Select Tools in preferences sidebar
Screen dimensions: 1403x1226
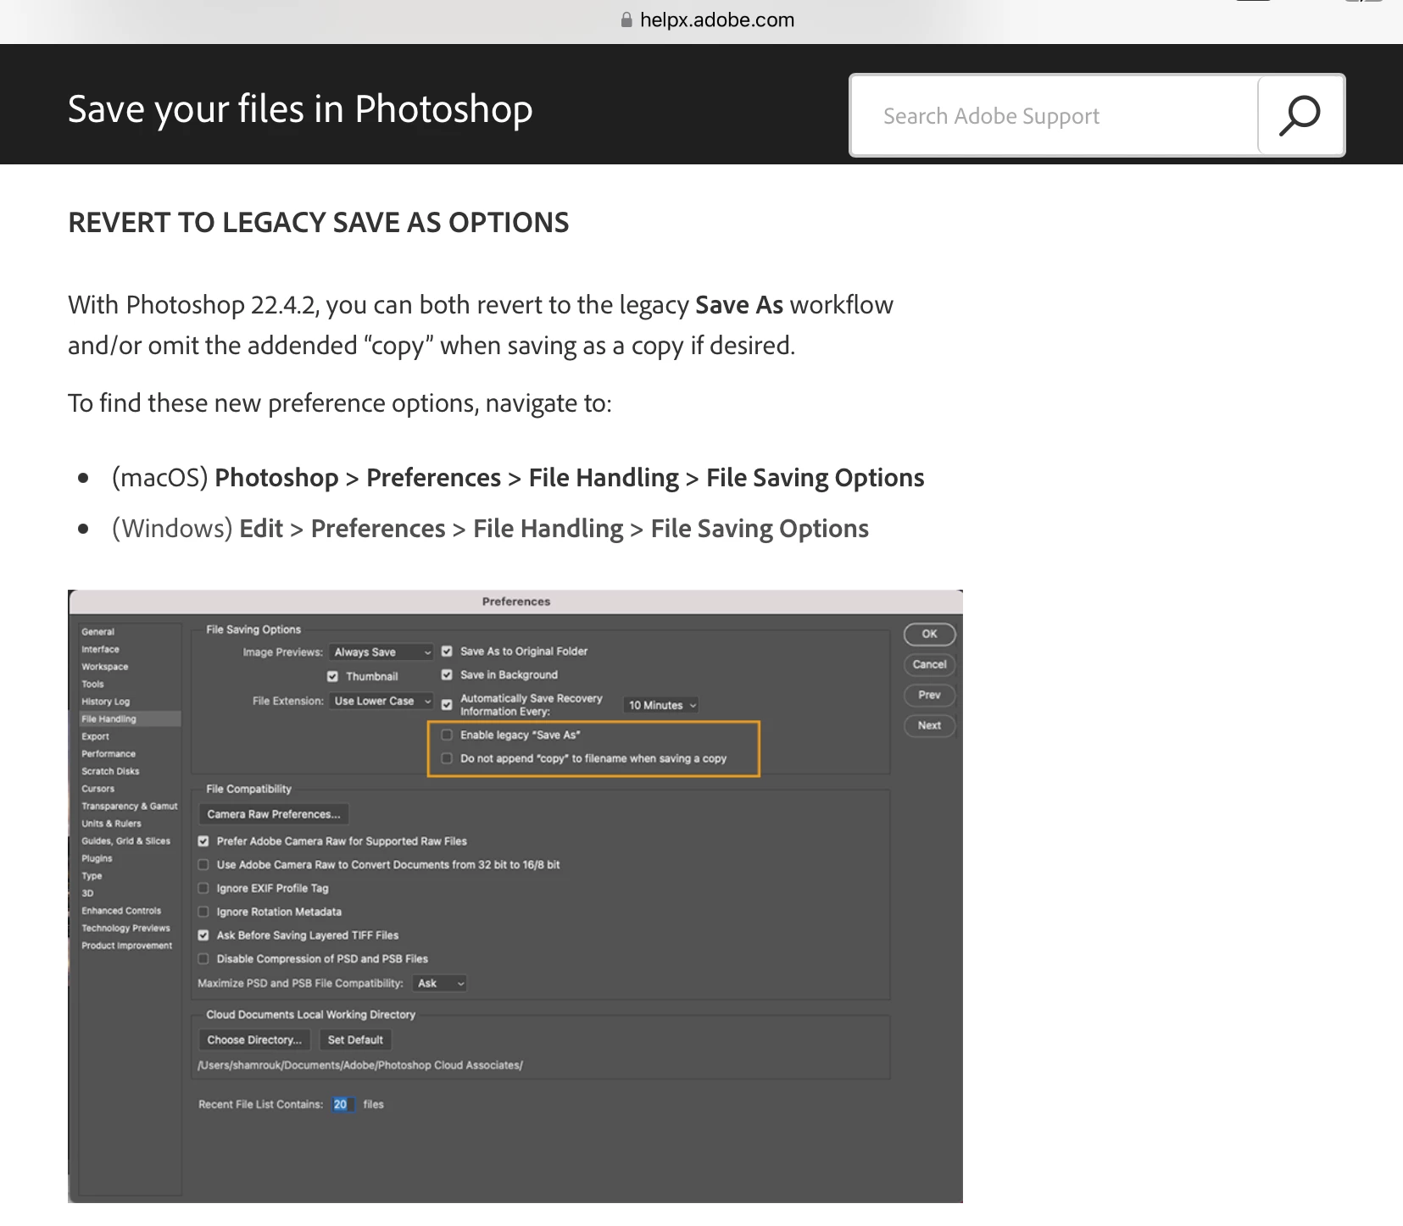coord(93,685)
